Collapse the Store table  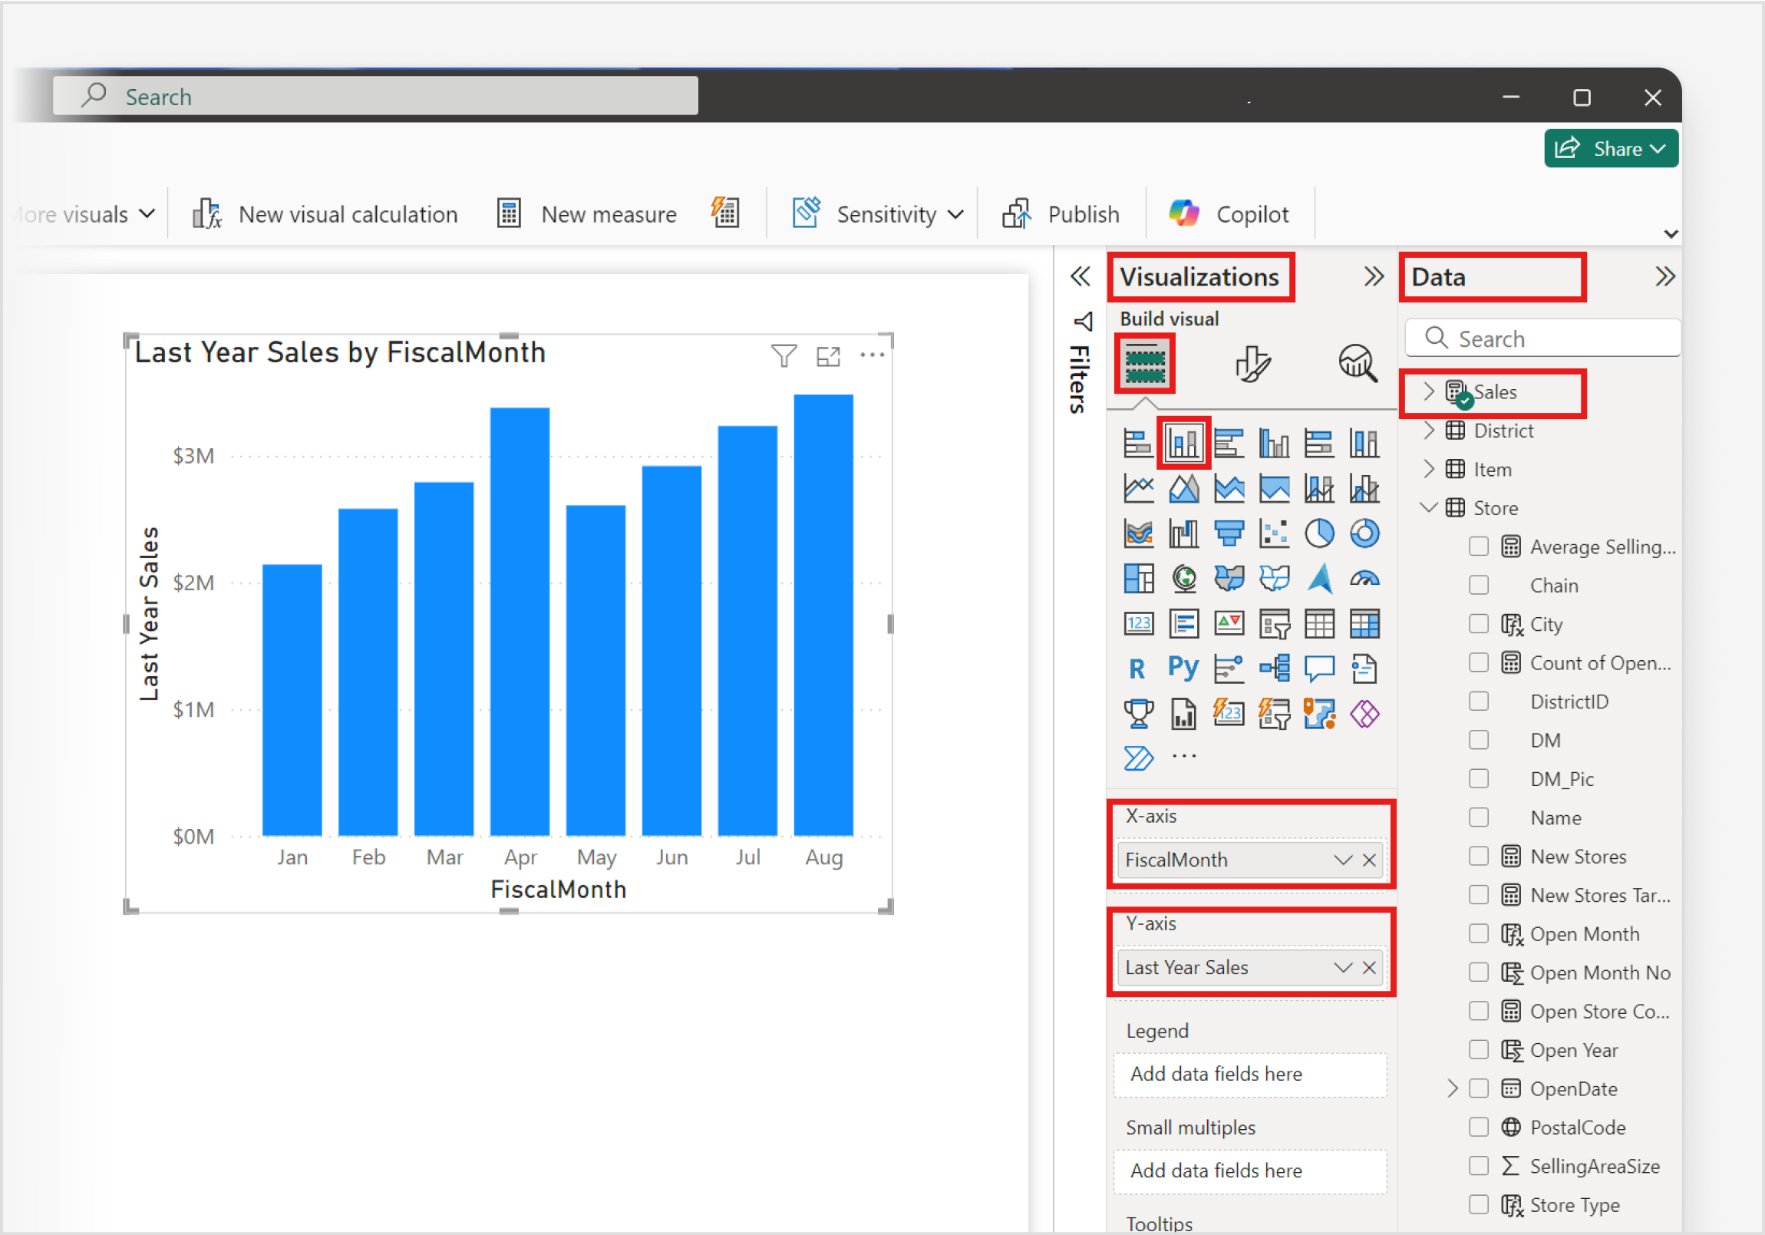pyautogui.click(x=1428, y=507)
